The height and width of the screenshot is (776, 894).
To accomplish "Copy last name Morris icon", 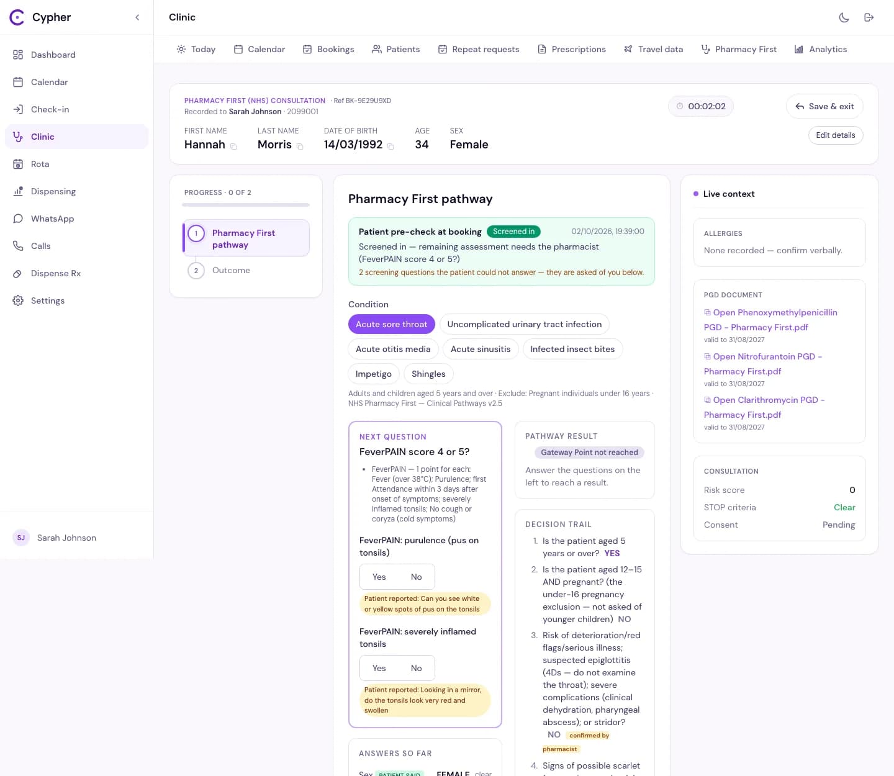I will (300, 147).
